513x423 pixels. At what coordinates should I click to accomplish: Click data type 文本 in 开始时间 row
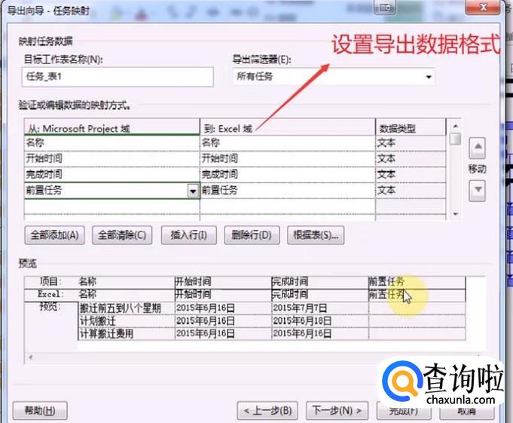click(x=411, y=159)
